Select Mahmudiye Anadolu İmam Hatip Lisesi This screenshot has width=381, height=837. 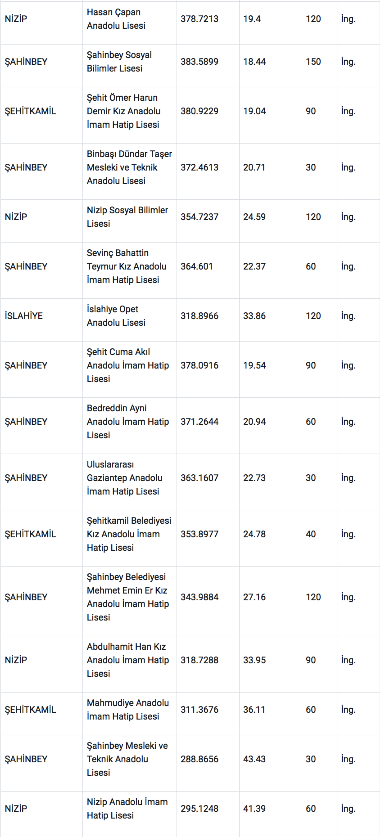tap(128, 710)
